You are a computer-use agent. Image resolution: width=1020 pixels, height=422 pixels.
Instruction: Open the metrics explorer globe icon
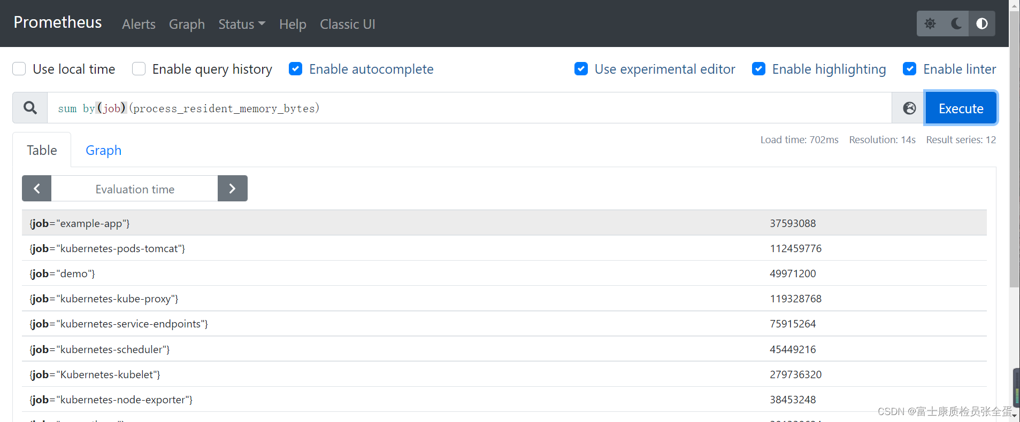[909, 108]
